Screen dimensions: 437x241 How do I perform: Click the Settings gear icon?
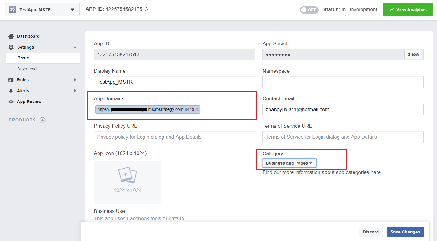11,47
